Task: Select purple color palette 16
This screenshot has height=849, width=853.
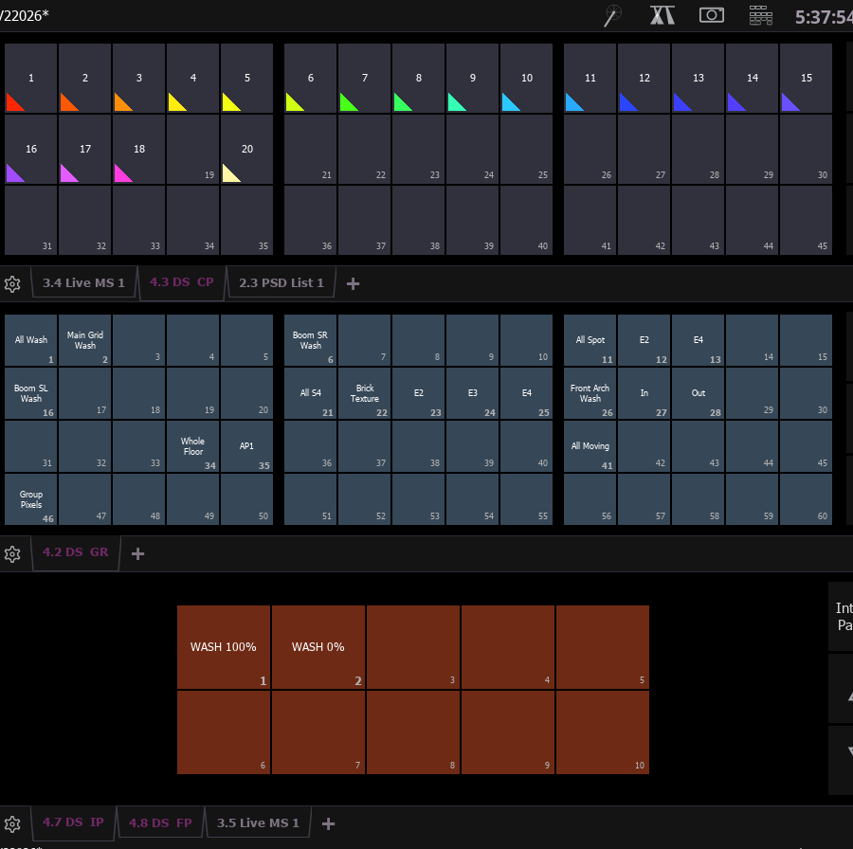Action: [31, 149]
